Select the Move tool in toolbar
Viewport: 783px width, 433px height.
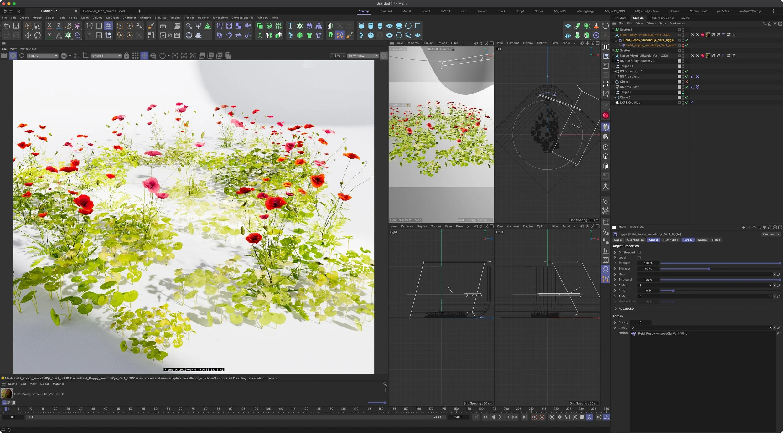pos(28,35)
